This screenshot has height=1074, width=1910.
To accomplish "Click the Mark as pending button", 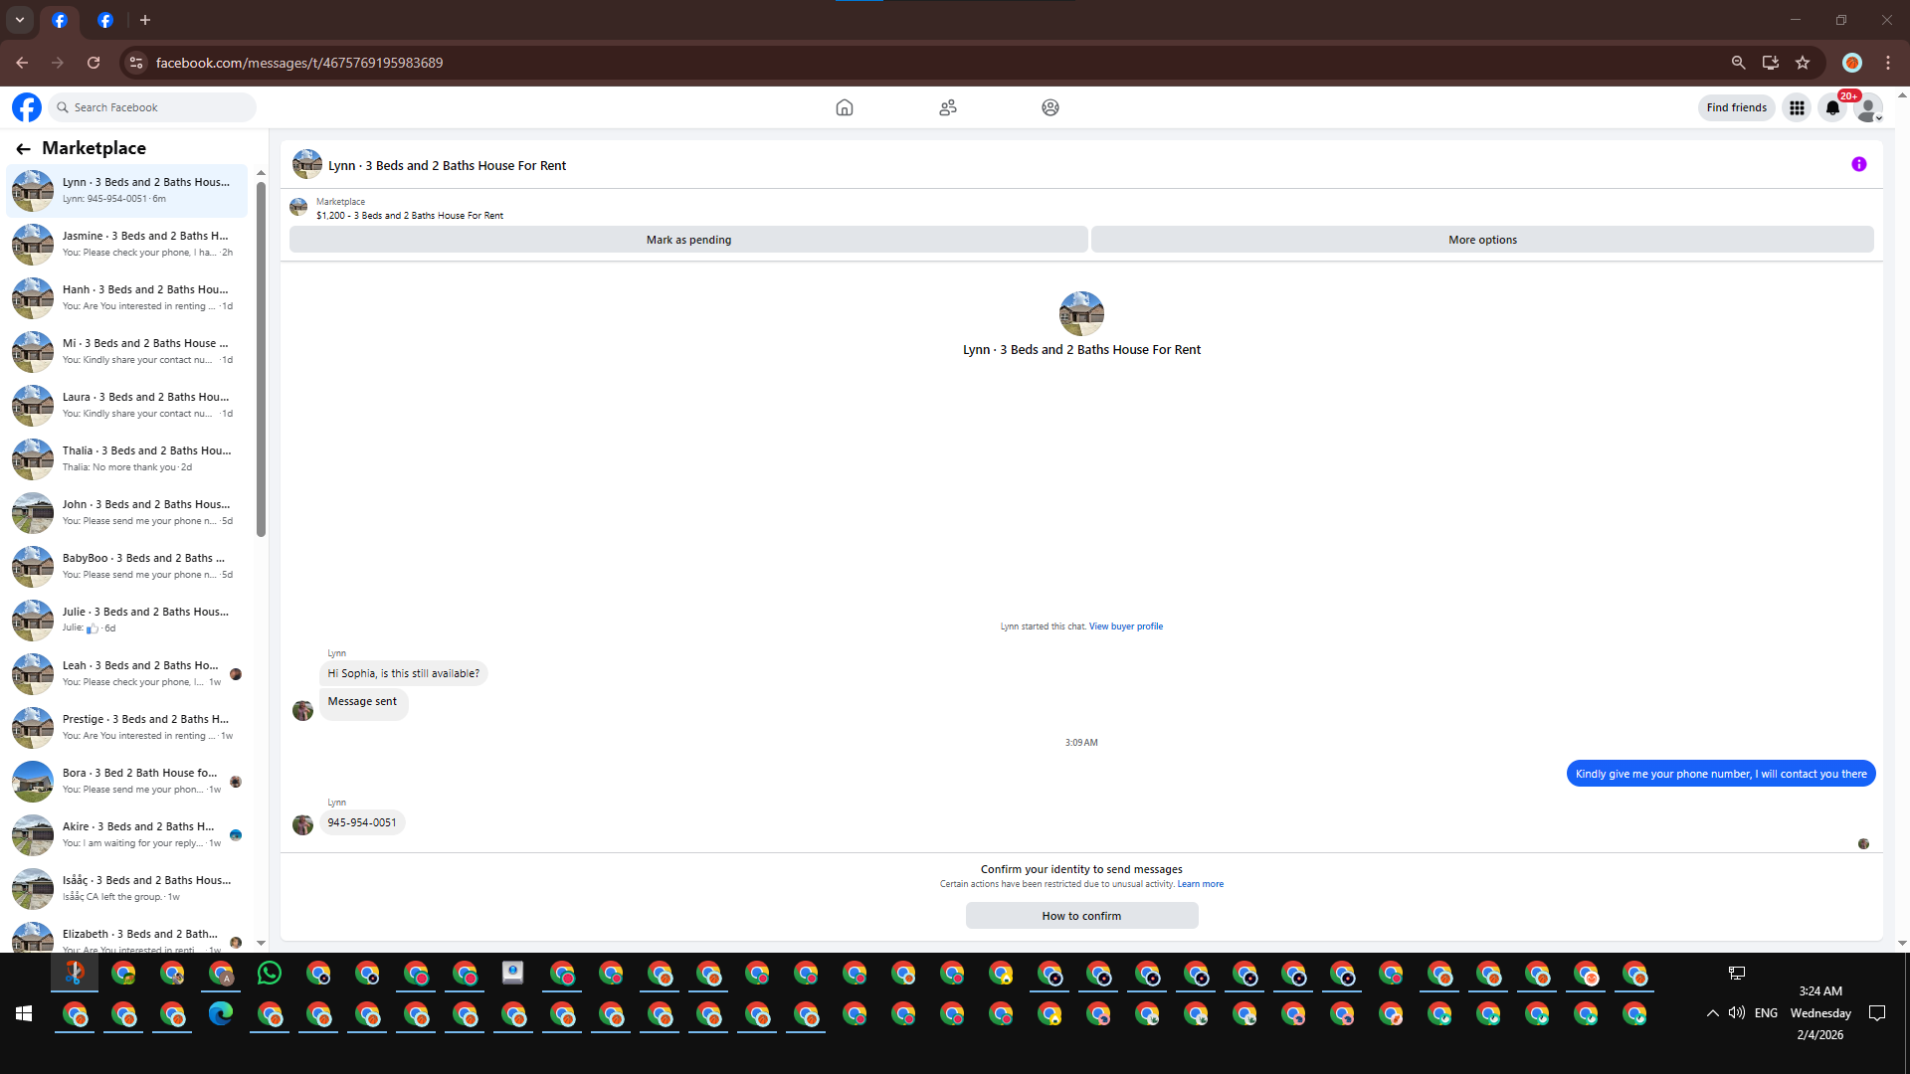I will pyautogui.click(x=688, y=240).
